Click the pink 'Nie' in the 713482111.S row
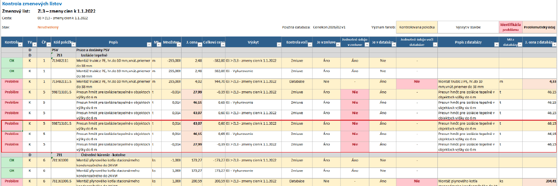Screen dimensions: 558x186 pos(417,83)
